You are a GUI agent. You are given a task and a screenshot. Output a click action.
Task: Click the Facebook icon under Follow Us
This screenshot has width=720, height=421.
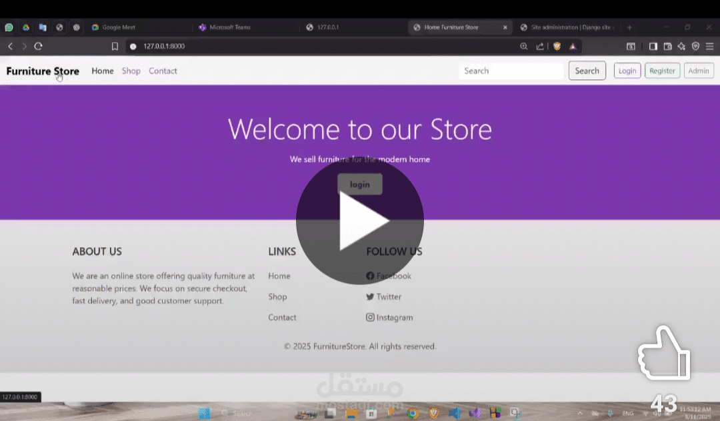371,276
